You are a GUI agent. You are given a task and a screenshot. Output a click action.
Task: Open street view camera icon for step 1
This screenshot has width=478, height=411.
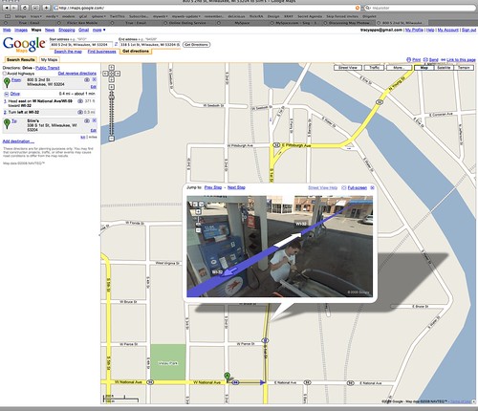click(x=80, y=101)
